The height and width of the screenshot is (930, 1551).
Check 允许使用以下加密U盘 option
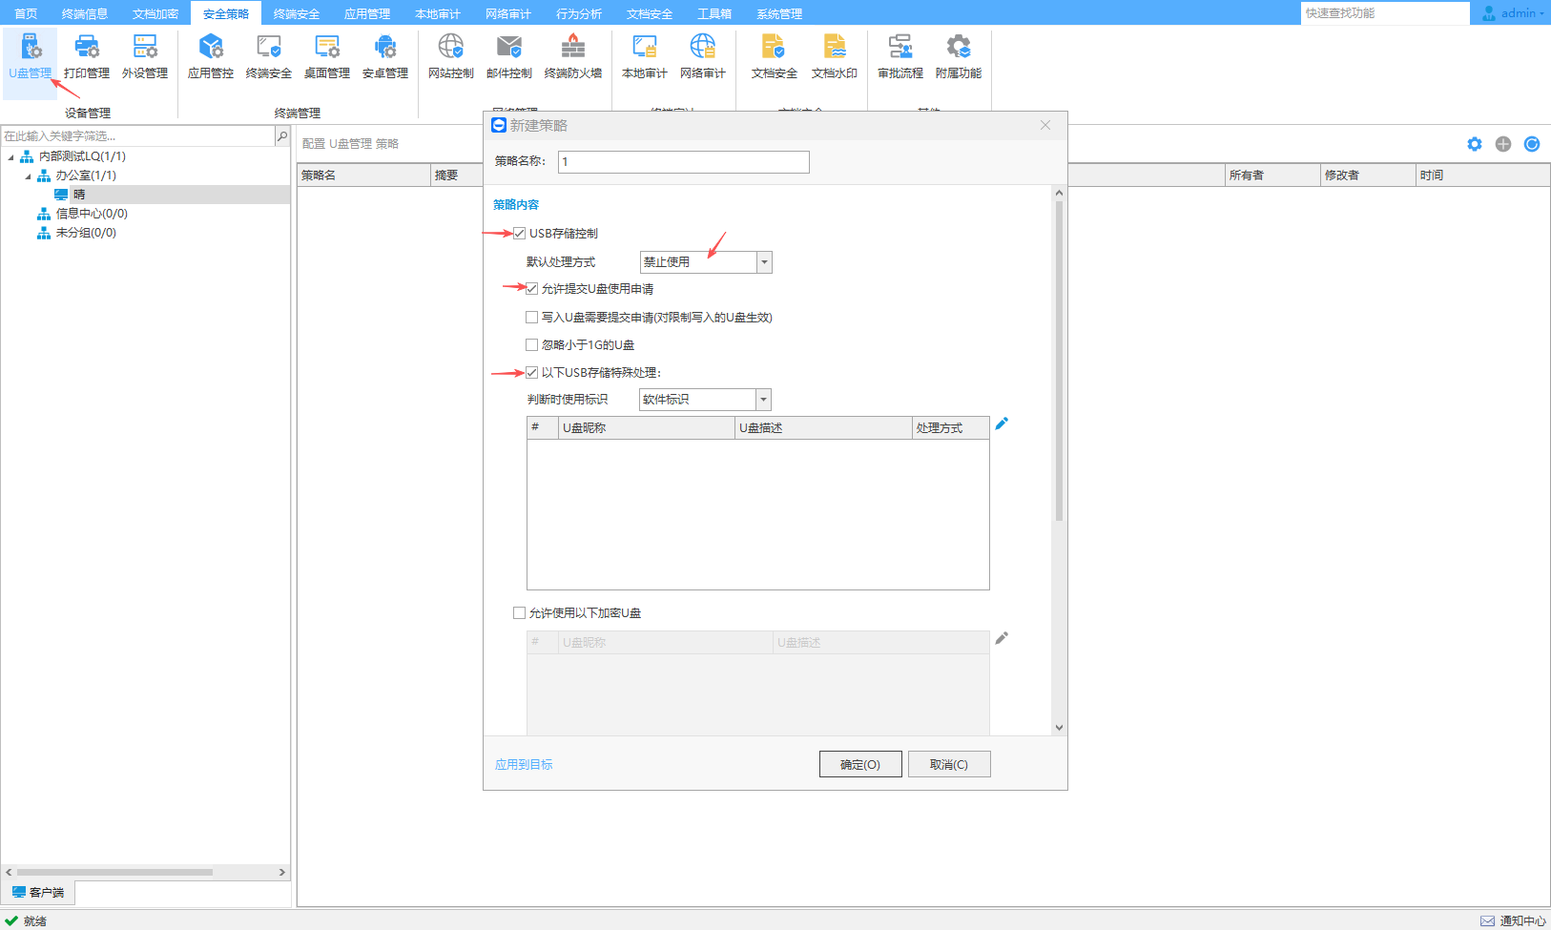[x=520, y=613]
